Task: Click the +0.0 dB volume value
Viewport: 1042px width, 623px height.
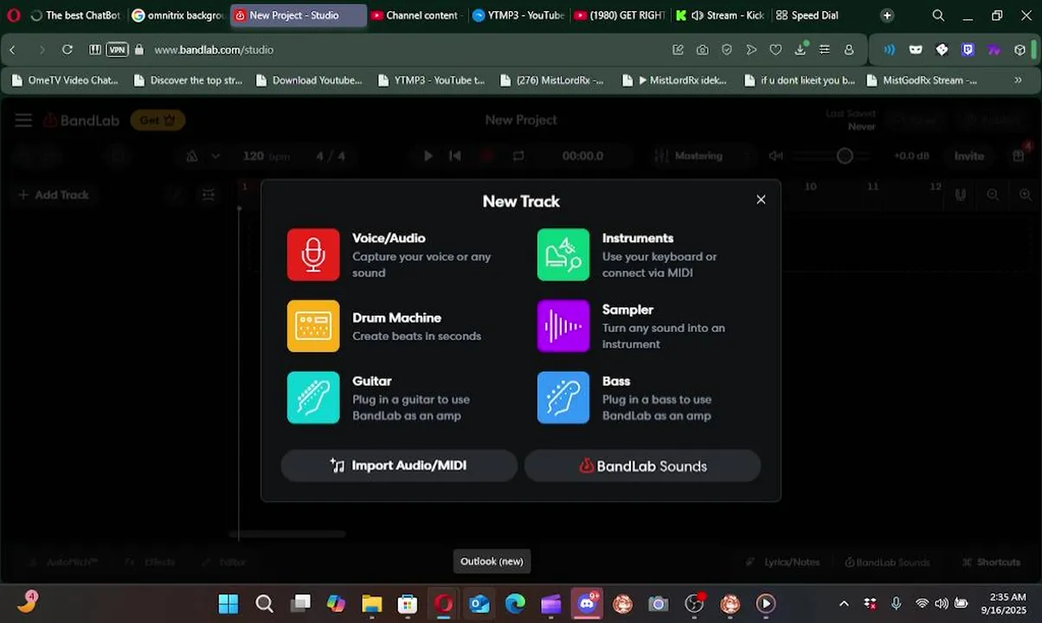Action: tap(911, 156)
